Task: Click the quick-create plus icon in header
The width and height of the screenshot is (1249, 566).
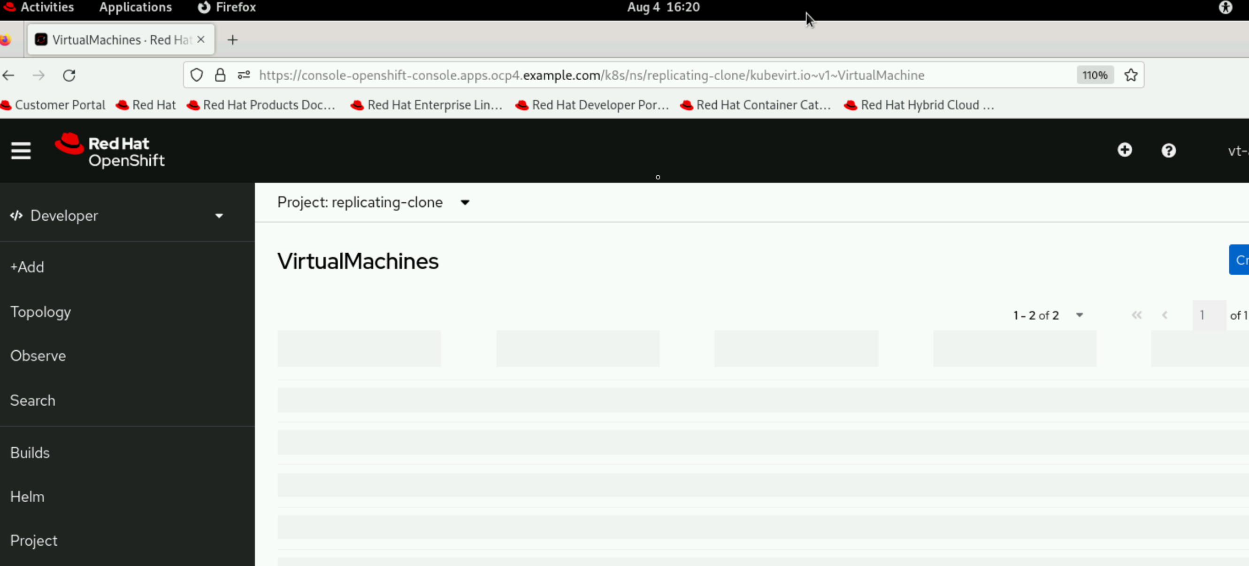Action: point(1125,150)
